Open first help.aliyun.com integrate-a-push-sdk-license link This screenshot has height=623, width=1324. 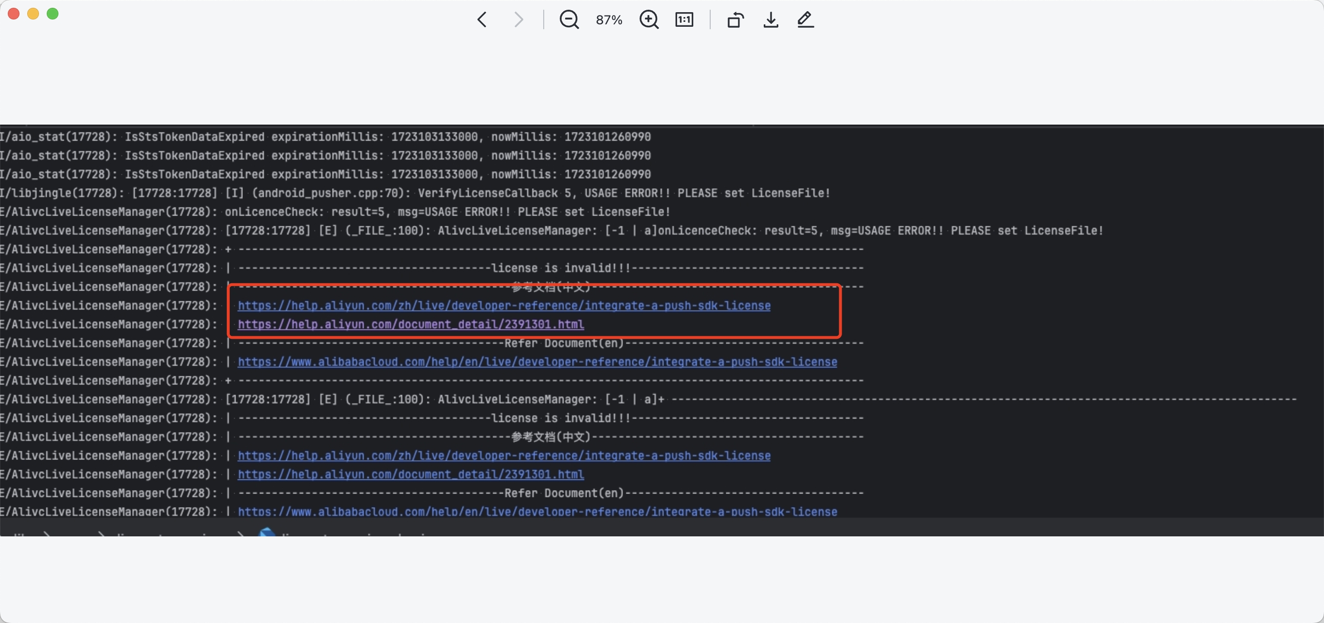tap(504, 305)
